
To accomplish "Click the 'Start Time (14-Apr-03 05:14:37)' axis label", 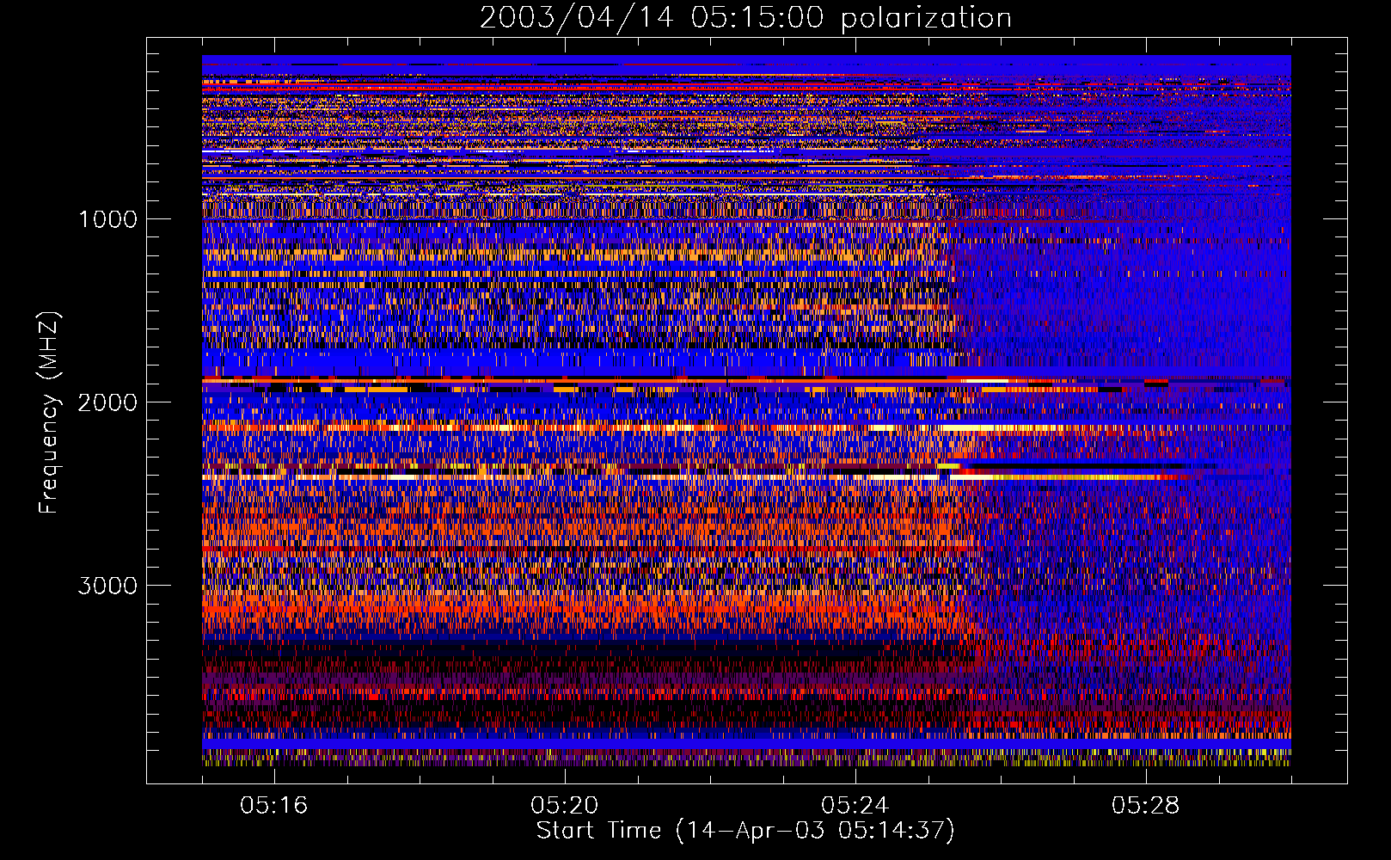I will click(x=745, y=831).
